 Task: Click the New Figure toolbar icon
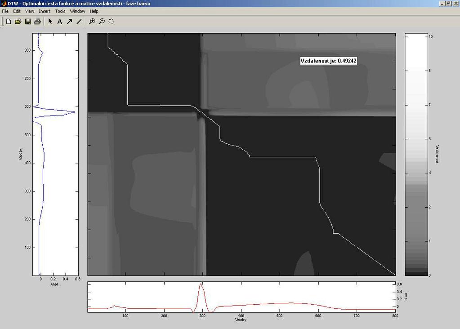click(x=9, y=22)
